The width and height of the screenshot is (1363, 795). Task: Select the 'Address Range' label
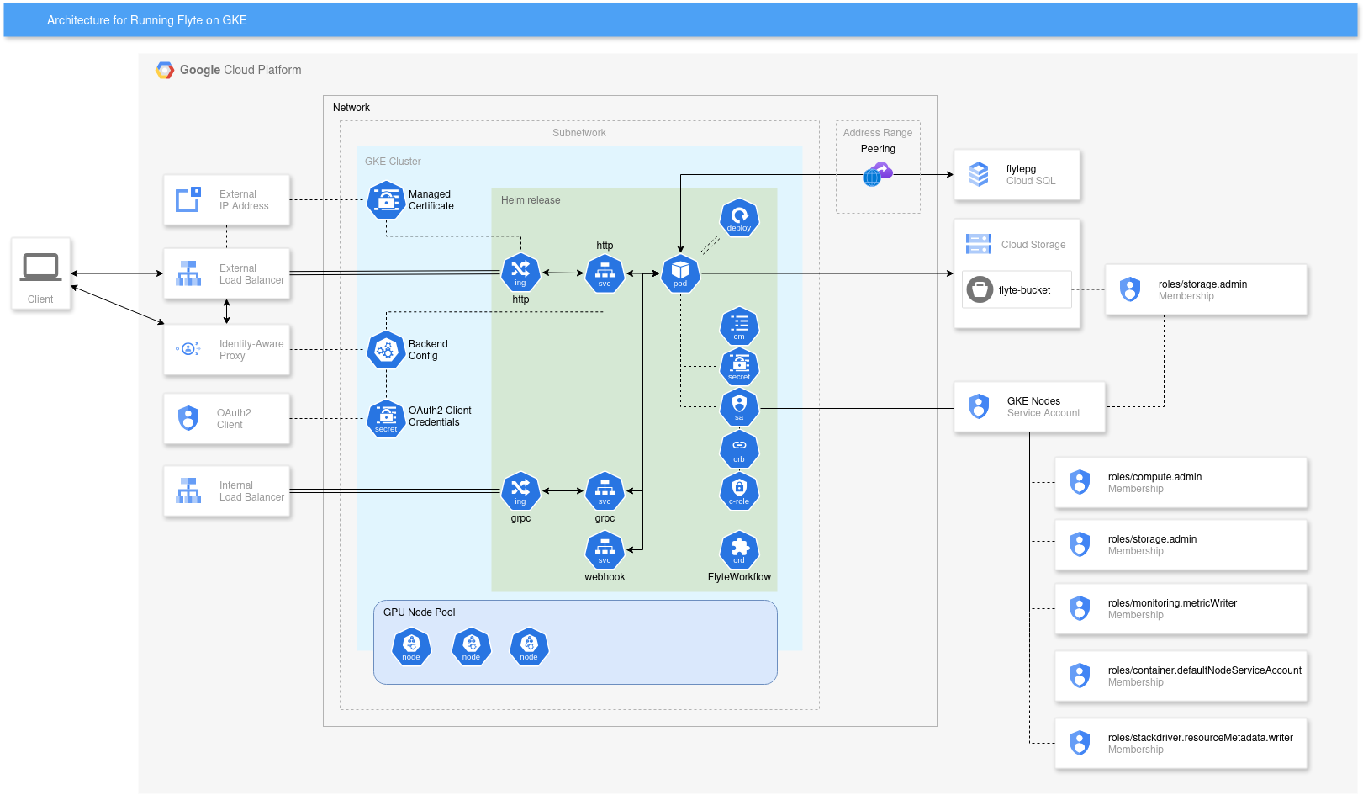[x=878, y=133]
